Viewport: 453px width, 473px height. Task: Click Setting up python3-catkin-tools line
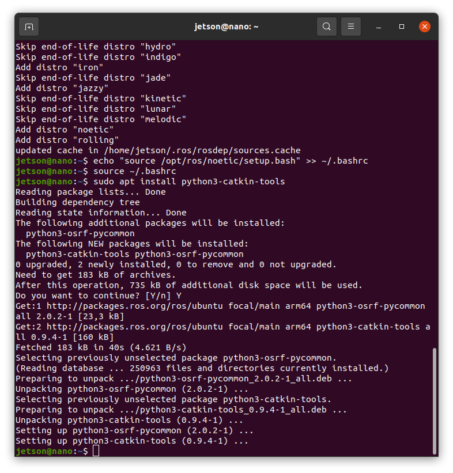click(132, 441)
